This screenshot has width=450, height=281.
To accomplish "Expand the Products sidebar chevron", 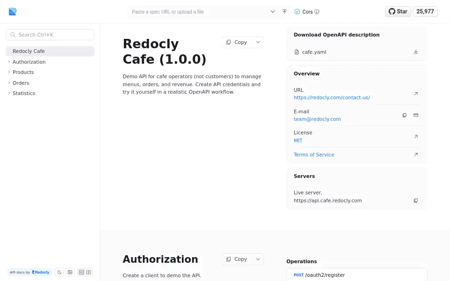I will tap(9, 72).
